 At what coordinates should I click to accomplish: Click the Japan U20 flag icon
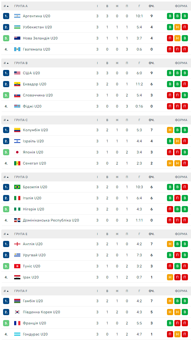click(x=17, y=152)
